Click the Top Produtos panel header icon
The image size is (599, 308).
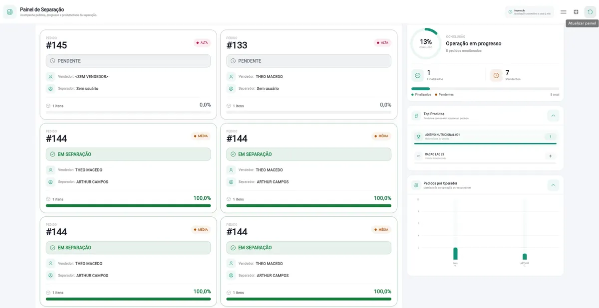416,116
